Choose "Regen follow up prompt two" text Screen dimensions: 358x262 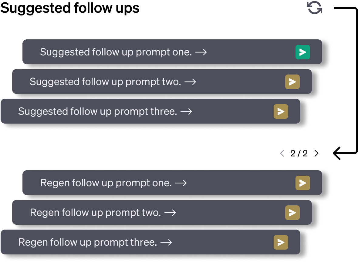[x=95, y=213]
